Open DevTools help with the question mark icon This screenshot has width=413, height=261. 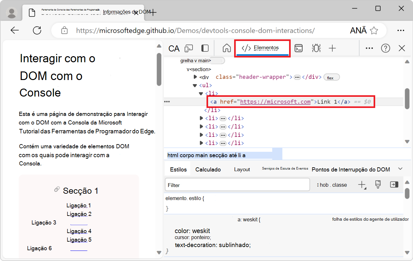click(385, 48)
